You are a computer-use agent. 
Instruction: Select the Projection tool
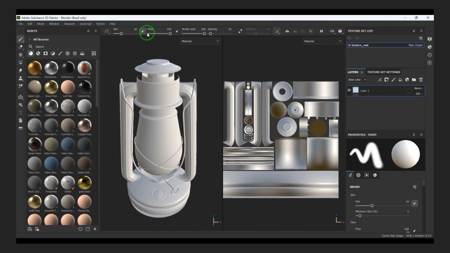click(21, 55)
